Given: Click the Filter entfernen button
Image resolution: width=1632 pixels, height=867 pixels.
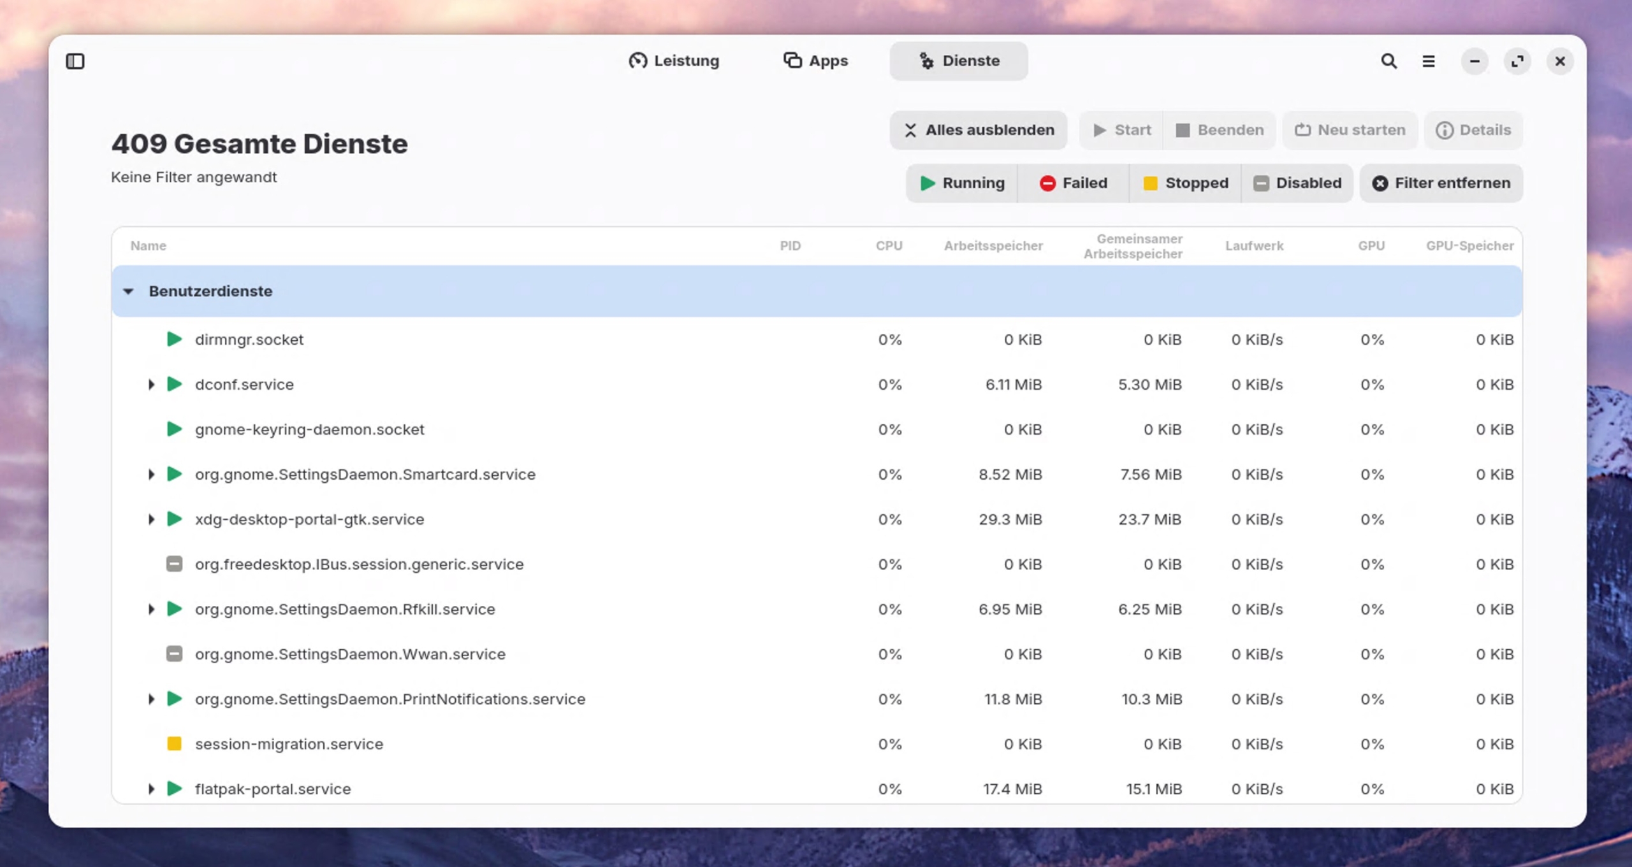Looking at the screenshot, I should (1441, 183).
